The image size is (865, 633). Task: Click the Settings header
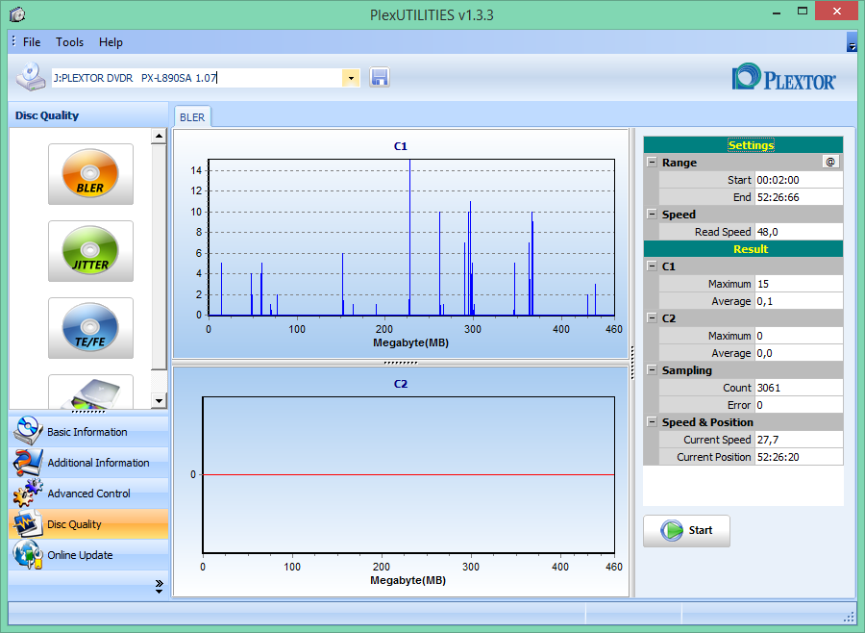click(x=743, y=144)
